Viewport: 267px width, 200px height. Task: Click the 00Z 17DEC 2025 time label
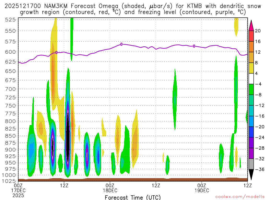point(18,190)
